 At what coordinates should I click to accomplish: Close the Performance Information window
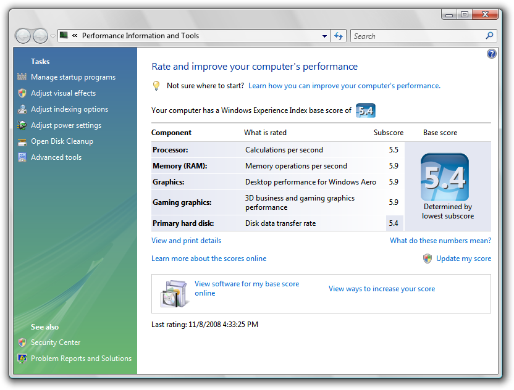pos(485,14)
